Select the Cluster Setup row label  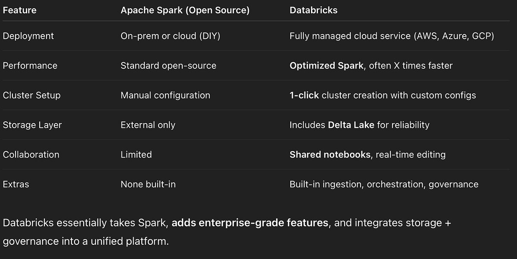point(31,96)
